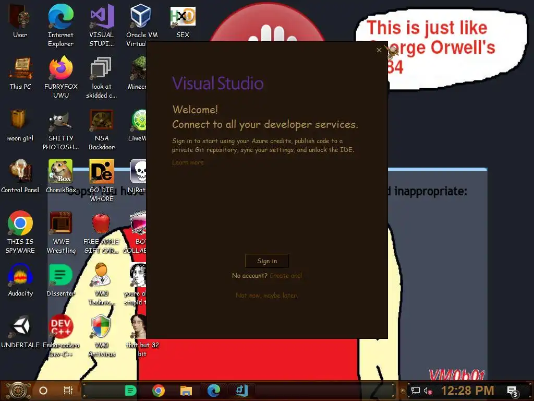Open the 'that but 32 bit' shortcut

click(142, 336)
